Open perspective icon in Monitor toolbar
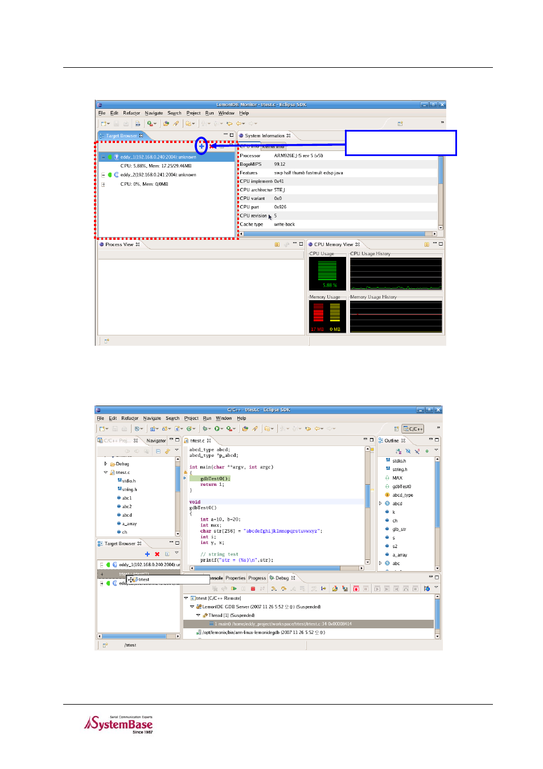Image resolution: width=543 pixels, height=769 pixels. coord(400,123)
